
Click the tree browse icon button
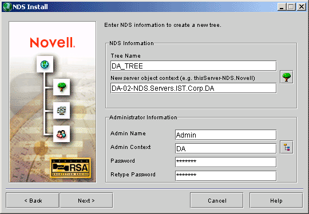click(287, 77)
